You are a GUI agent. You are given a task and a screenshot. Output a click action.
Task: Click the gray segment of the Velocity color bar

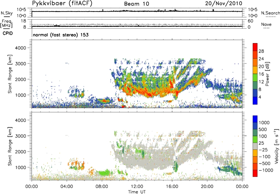click(255, 146)
